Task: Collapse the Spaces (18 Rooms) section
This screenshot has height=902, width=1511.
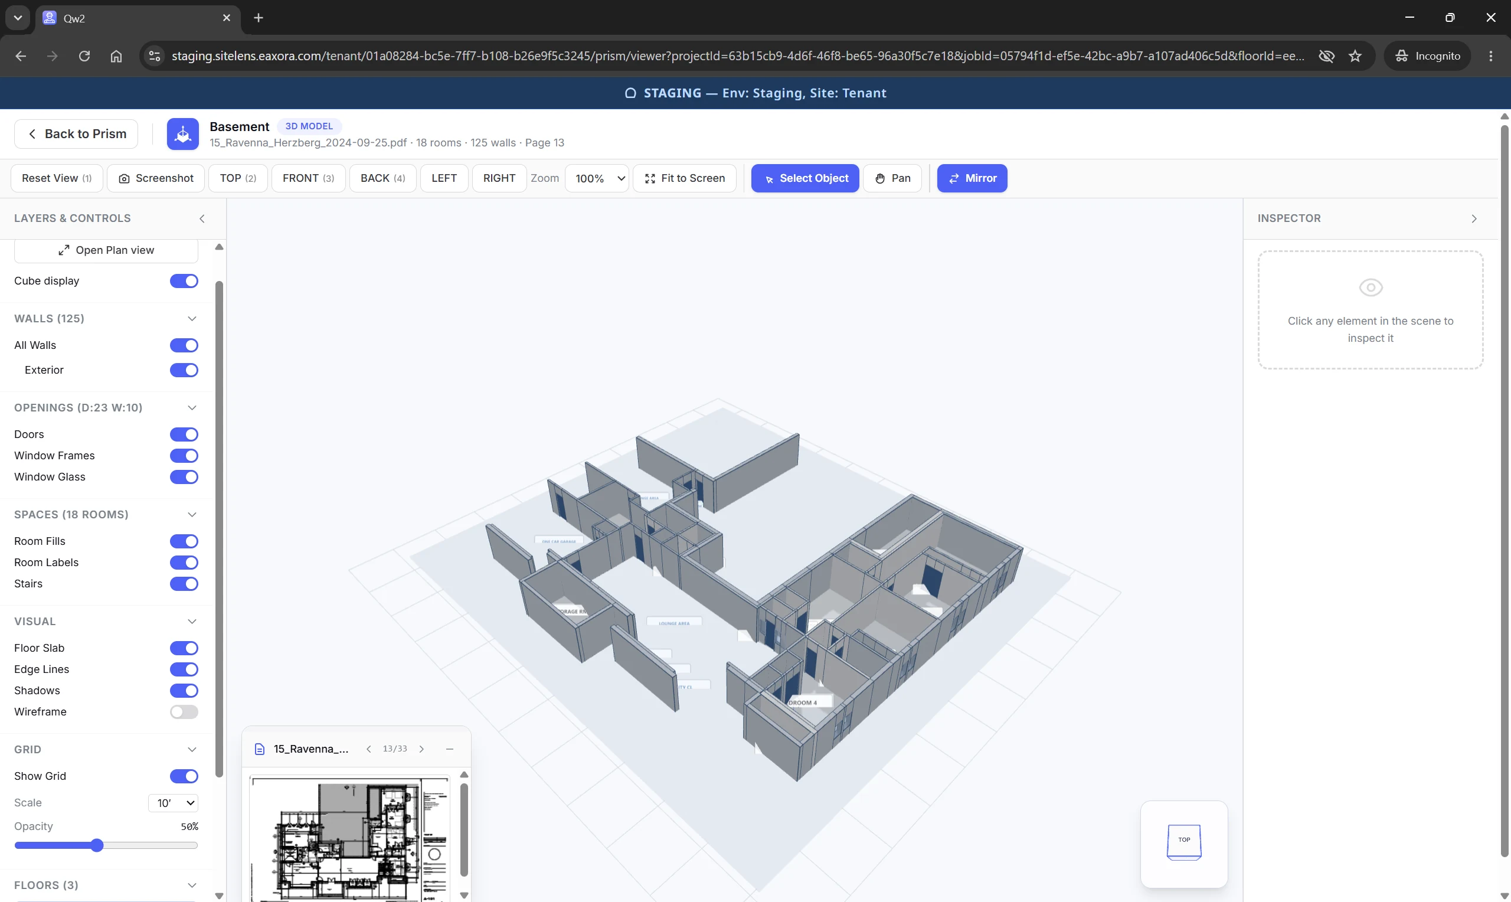Action: tap(192, 515)
